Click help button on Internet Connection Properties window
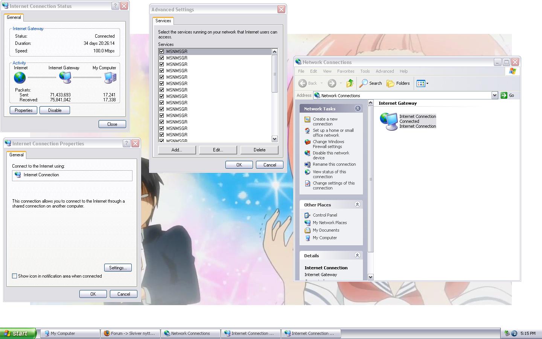542x339 pixels. (x=126, y=143)
